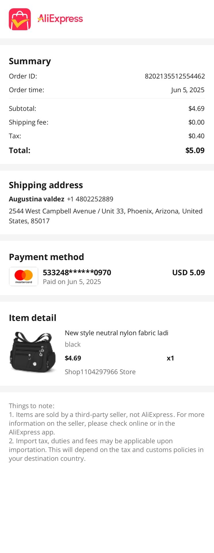Click the AliExpress wordmark text logo
This screenshot has height=553, width=214.
[60, 19]
